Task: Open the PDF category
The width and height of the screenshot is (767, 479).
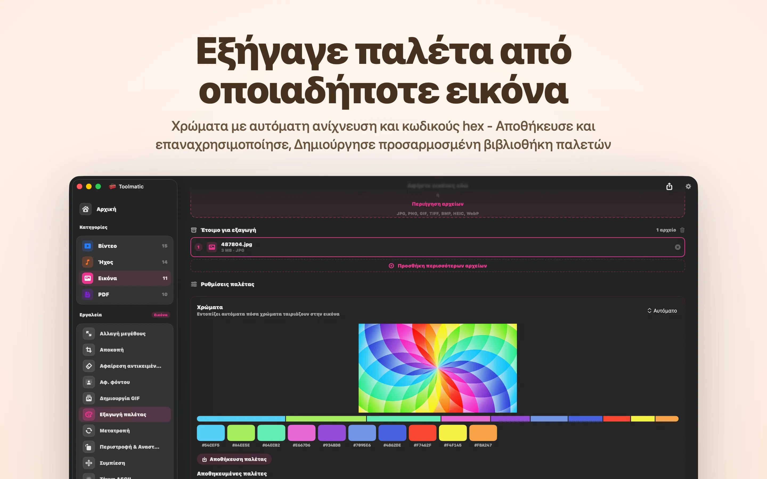Action: [125, 294]
